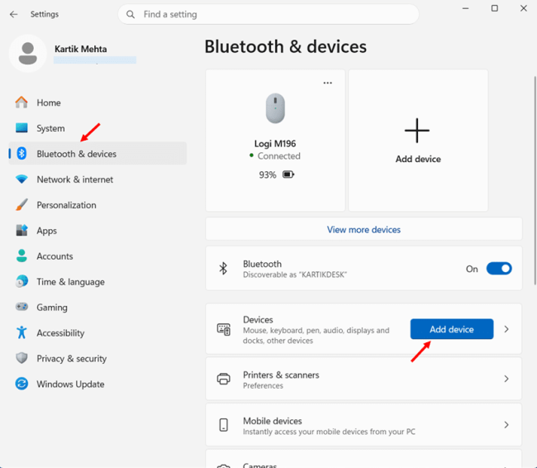Click the Devices keyboard icon
The width and height of the screenshot is (537, 468).
click(224, 329)
